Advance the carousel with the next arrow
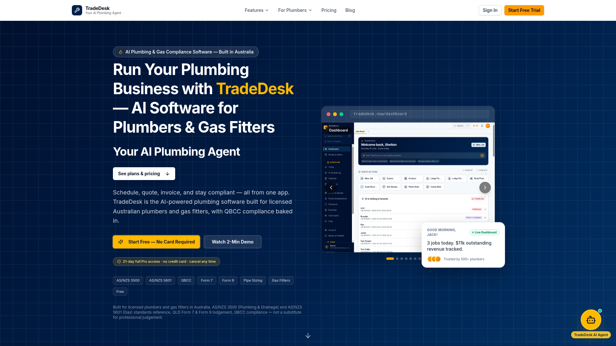616x346 pixels. click(485, 187)
